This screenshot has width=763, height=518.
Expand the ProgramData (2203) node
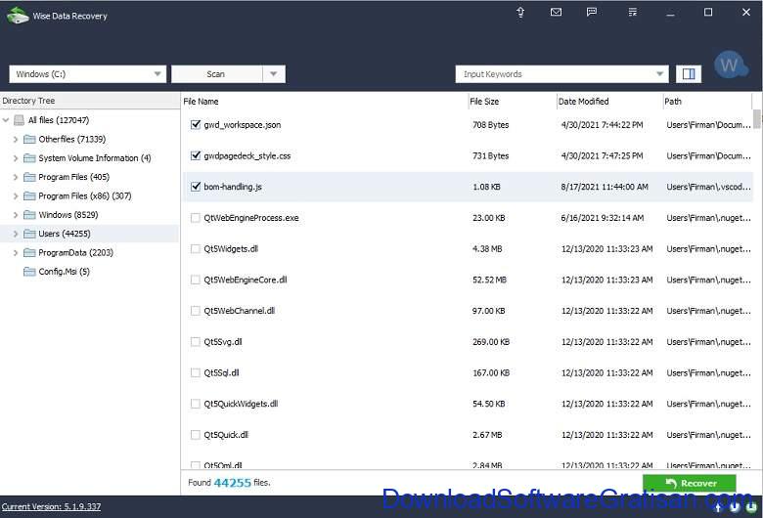[15, 252]
